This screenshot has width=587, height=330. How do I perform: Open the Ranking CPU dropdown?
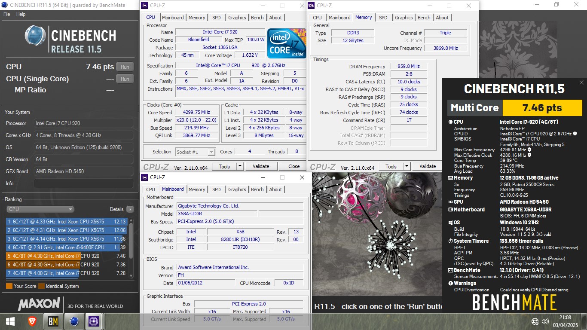[x=40, y=209]
